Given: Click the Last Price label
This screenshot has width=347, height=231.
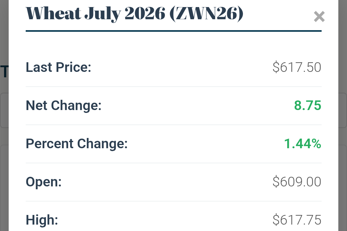Looking at the screenshot, I should click(58, 67).
